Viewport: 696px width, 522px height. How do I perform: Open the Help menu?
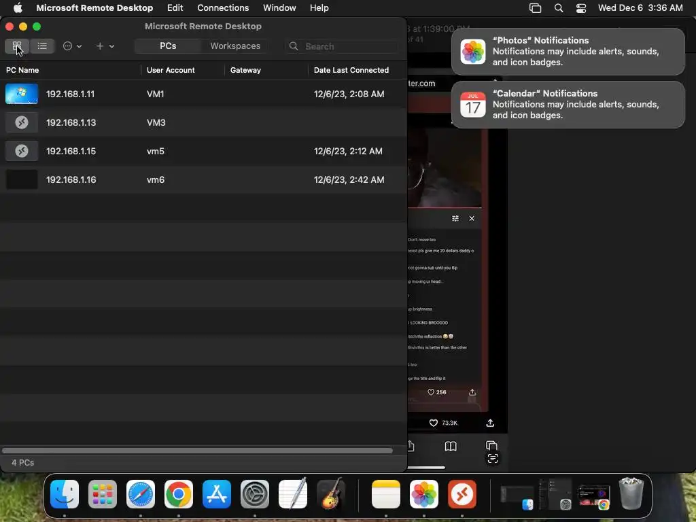(319, 8)
